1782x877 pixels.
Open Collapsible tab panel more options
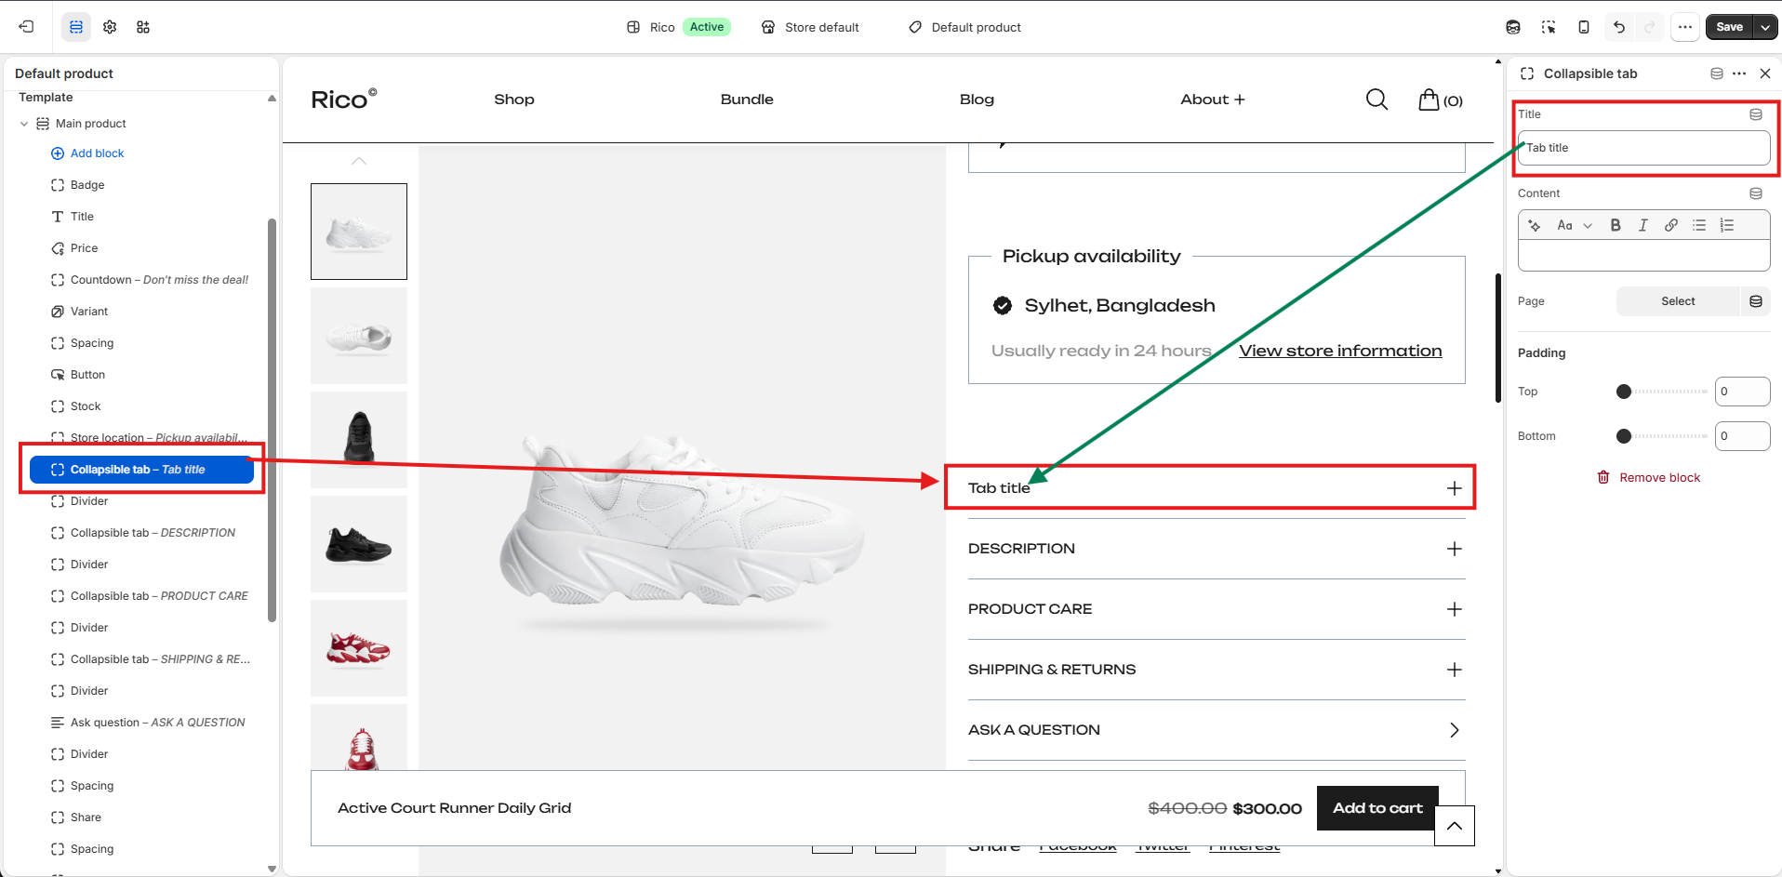click(x=1739, y=73)
